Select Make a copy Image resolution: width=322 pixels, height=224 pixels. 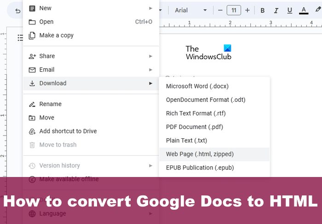pyautogui.click(x=91, y=35)
